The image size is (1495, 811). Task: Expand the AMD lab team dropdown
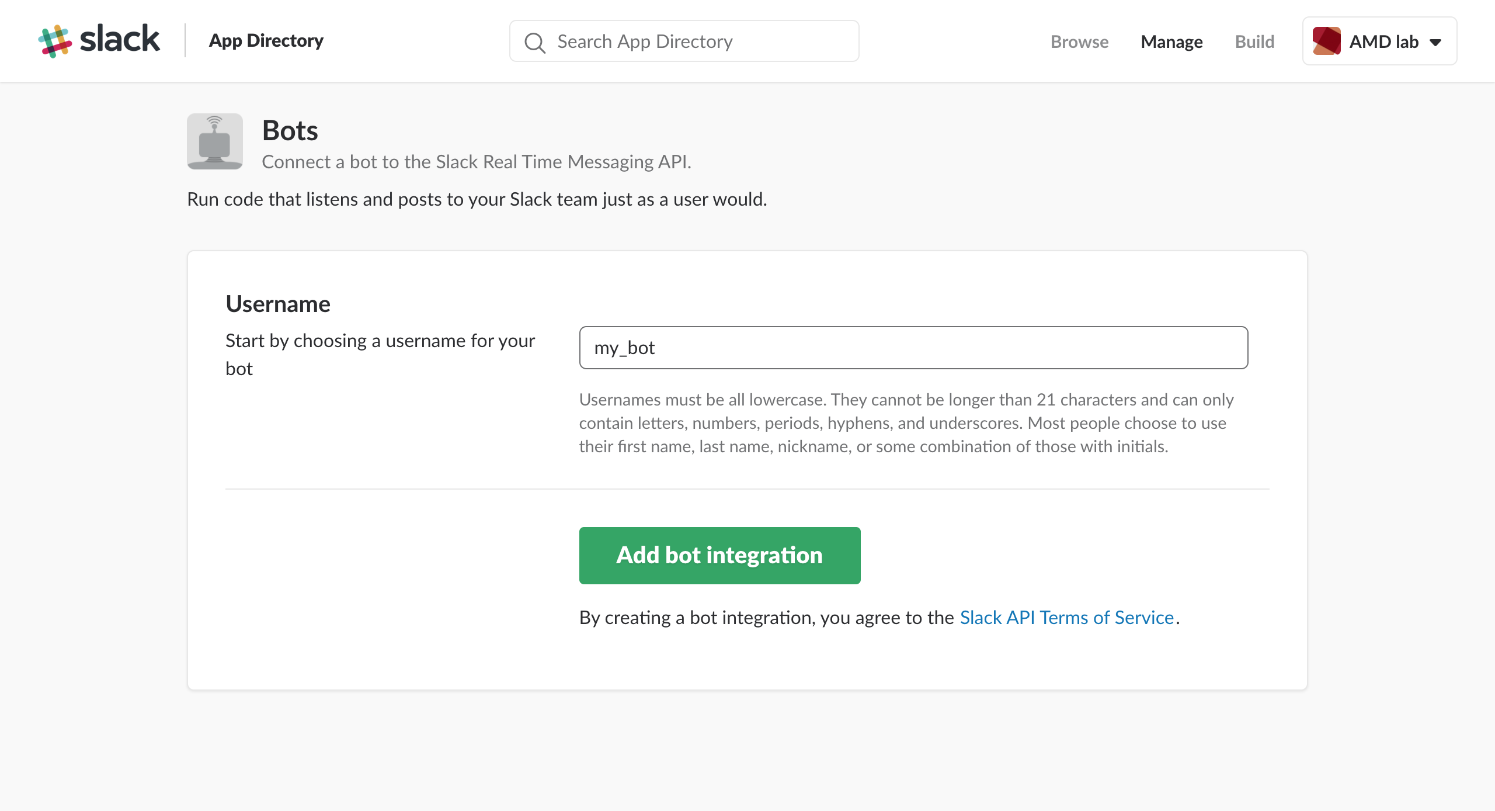pos(1379,41)
